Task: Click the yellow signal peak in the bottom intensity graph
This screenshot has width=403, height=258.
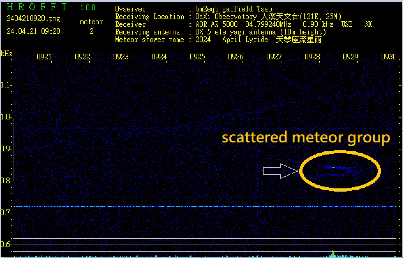Action: pos(333,254)
